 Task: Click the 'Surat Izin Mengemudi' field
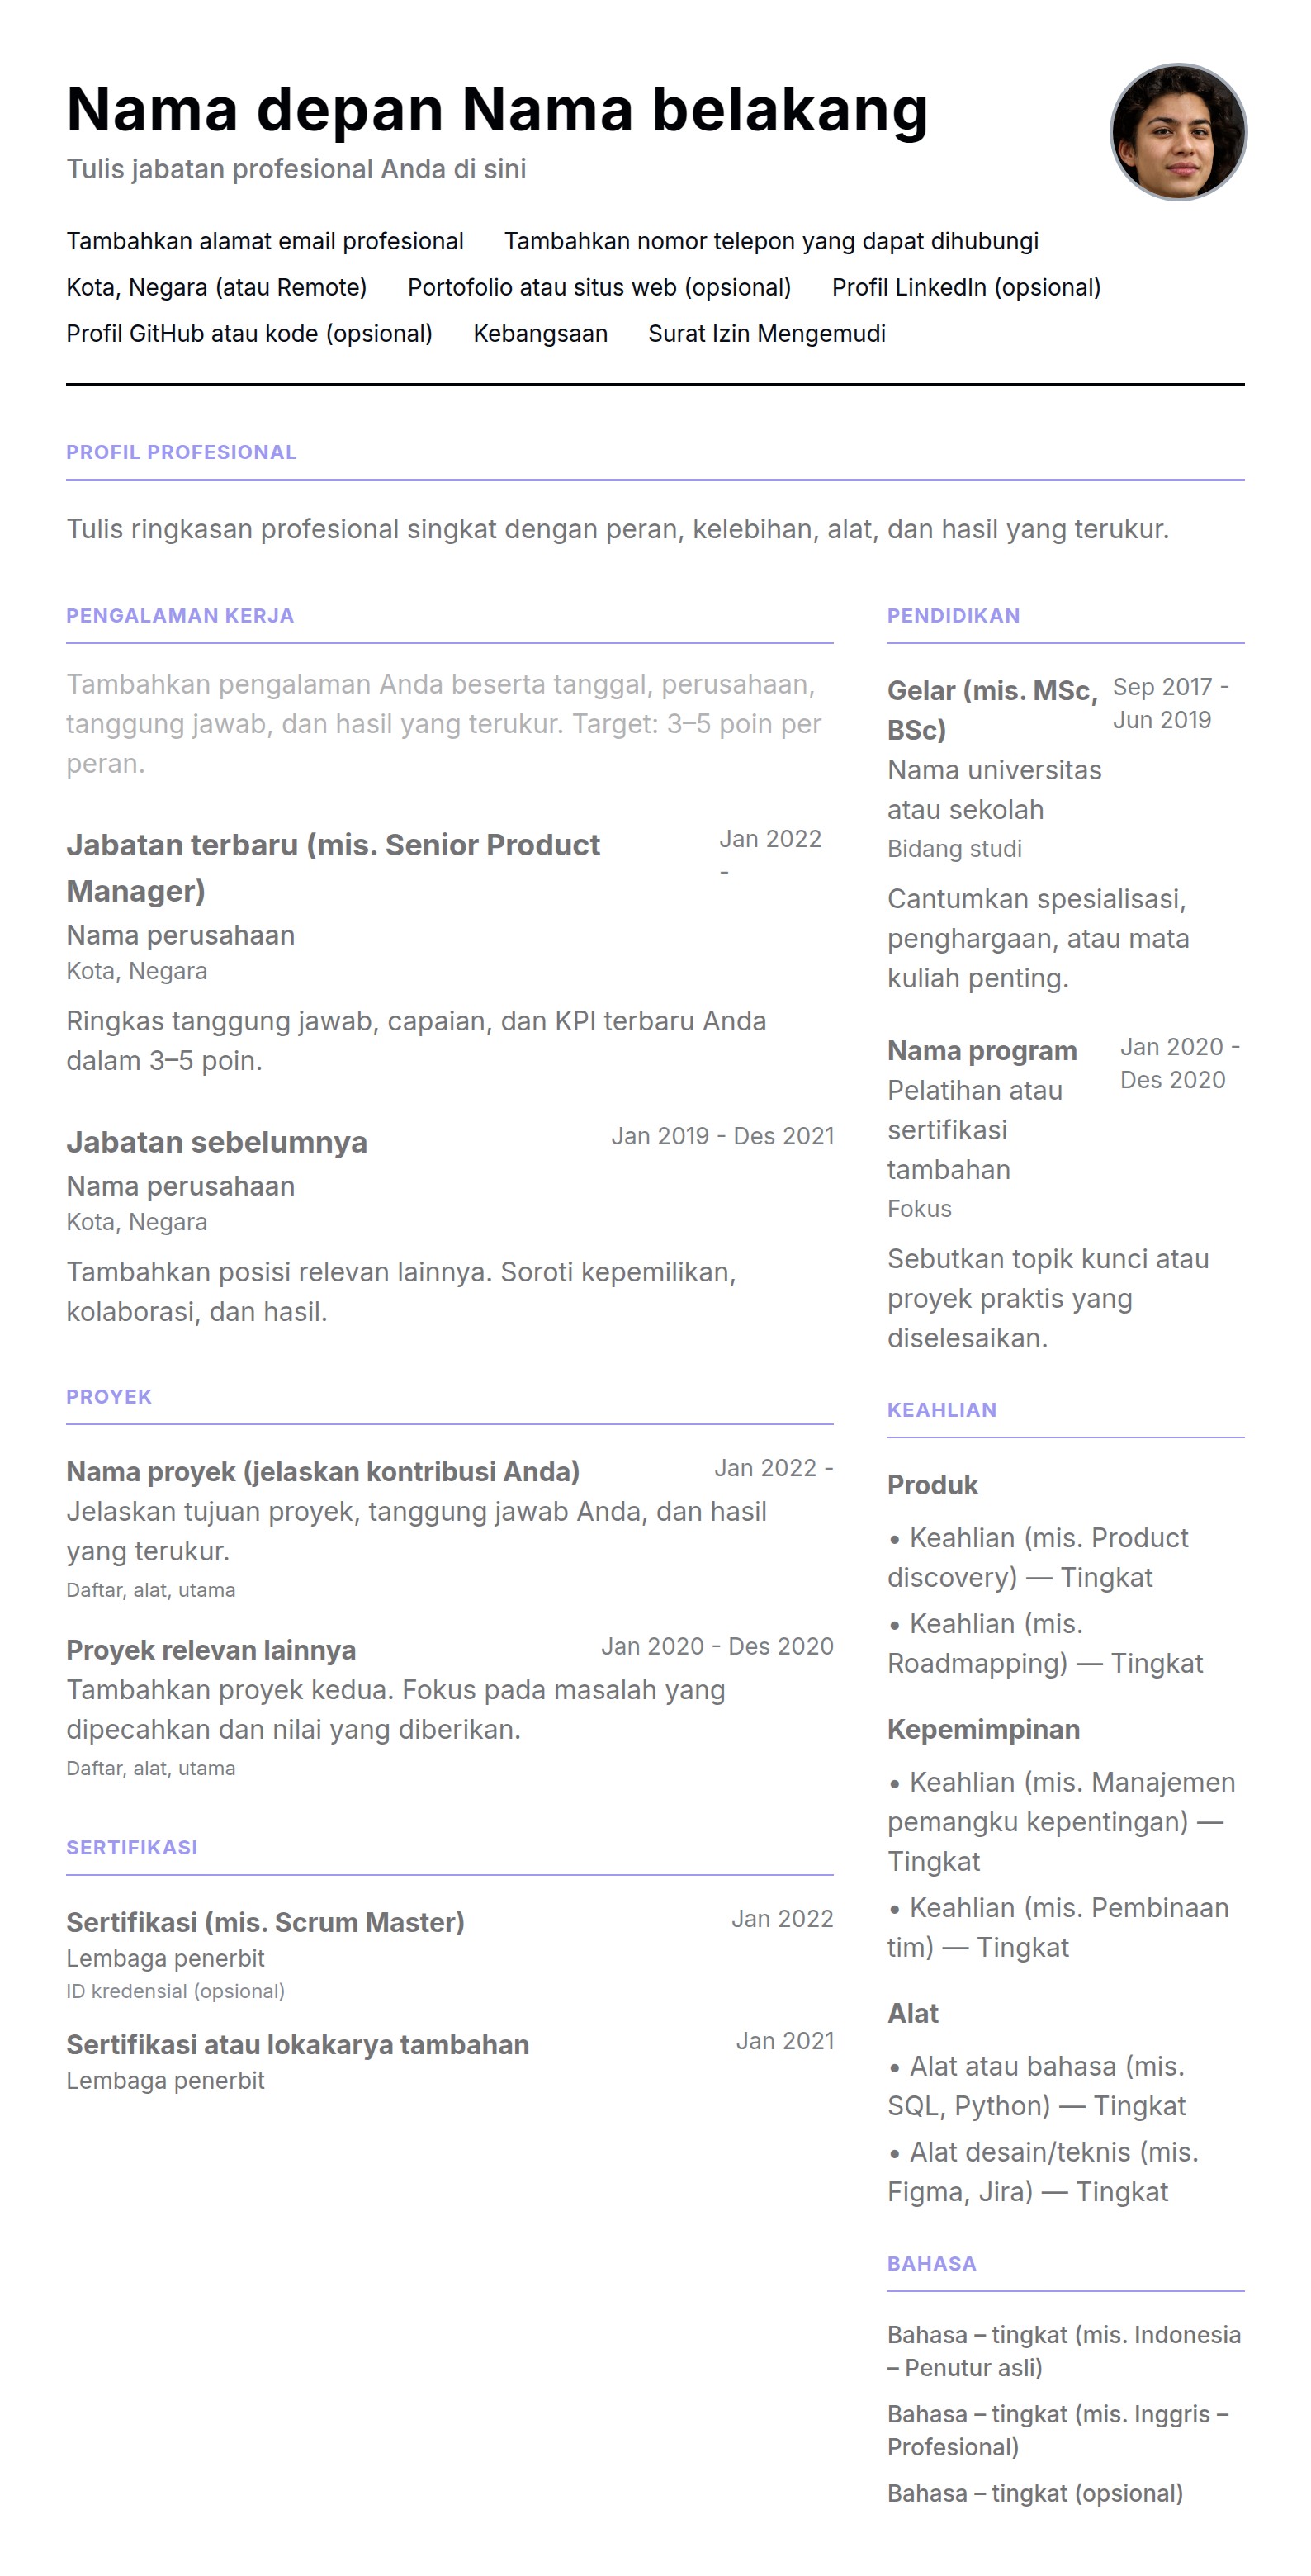pos(766,333)
